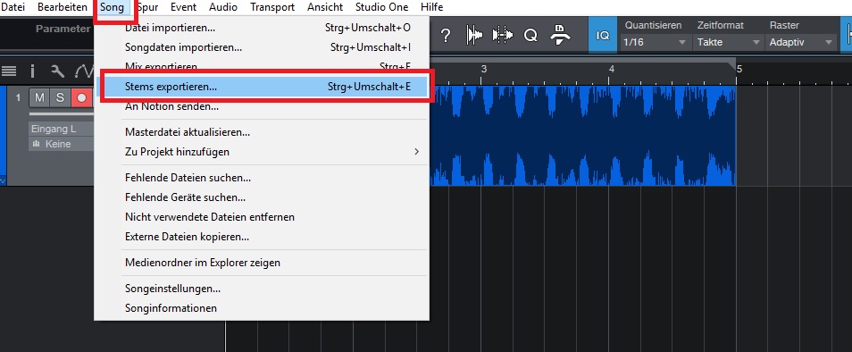
Task: Open the Transport menu
Action: [x=272, y=7]
